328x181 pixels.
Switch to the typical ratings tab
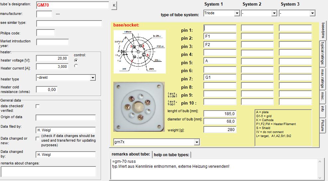tap(323, 53)
